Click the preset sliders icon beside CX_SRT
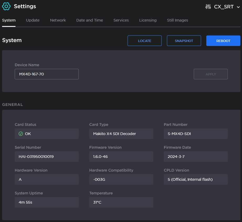The width and height of the screenshot is (242, 222). click(x=208, y=7)
